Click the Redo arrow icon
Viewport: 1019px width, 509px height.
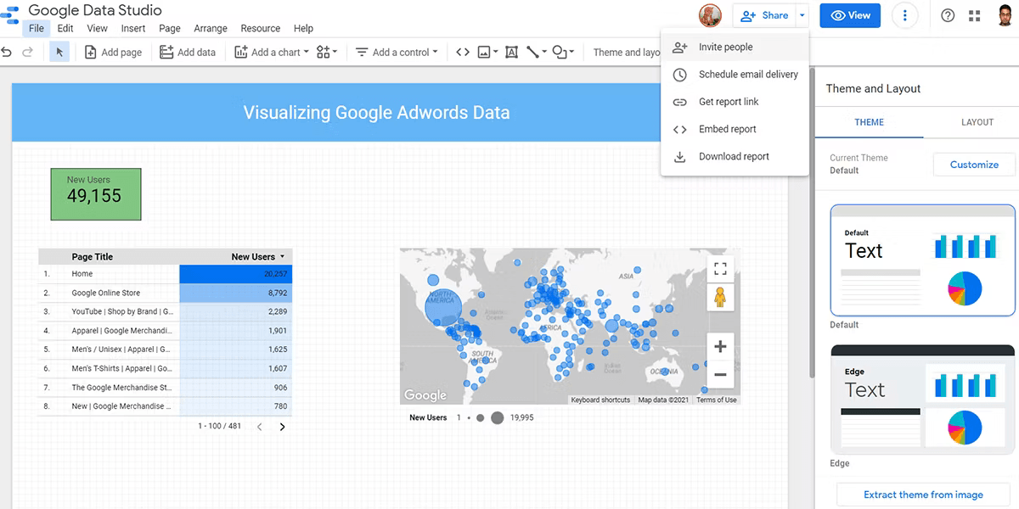(27, 52)
